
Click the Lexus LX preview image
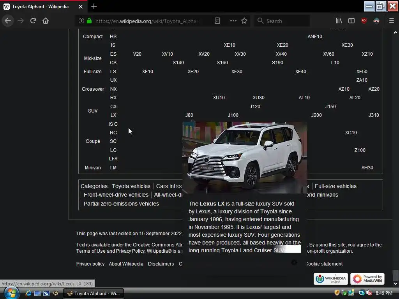245,158
